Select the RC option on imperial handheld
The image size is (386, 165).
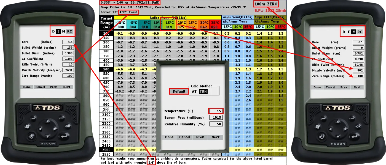[x=70, y=31]
